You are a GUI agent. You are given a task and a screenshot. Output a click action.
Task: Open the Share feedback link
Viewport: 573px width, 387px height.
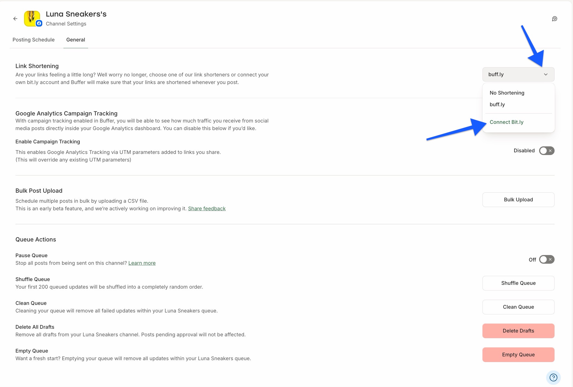pos(207,208)
